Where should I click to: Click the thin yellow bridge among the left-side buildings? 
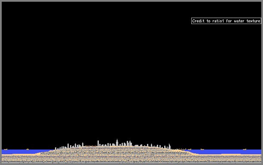pyautogui.click(x=91, y=146)
